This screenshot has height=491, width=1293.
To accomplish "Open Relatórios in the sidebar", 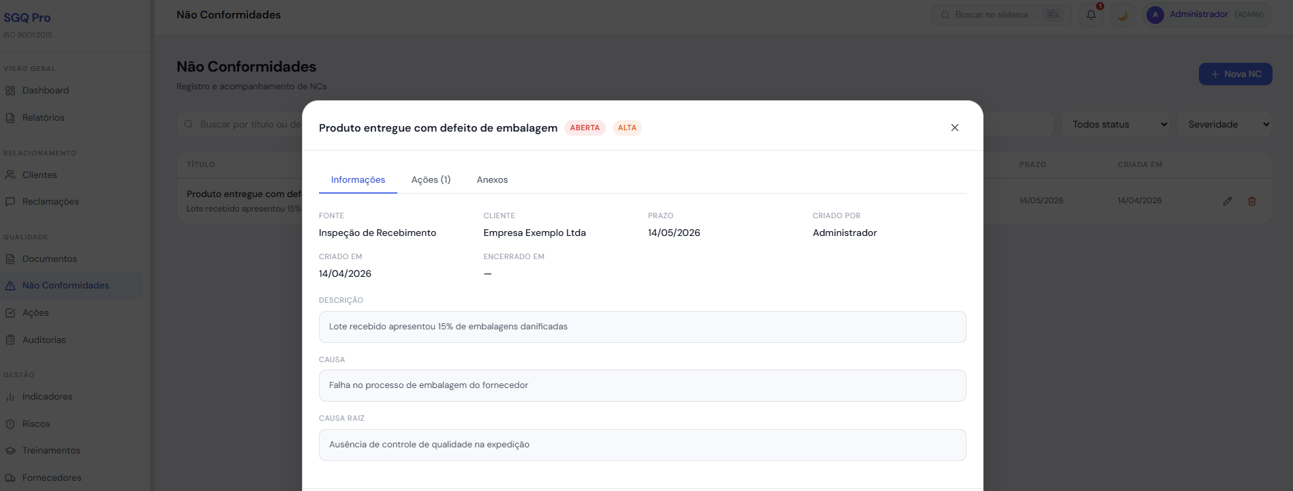I will click(x=43, y=118).
